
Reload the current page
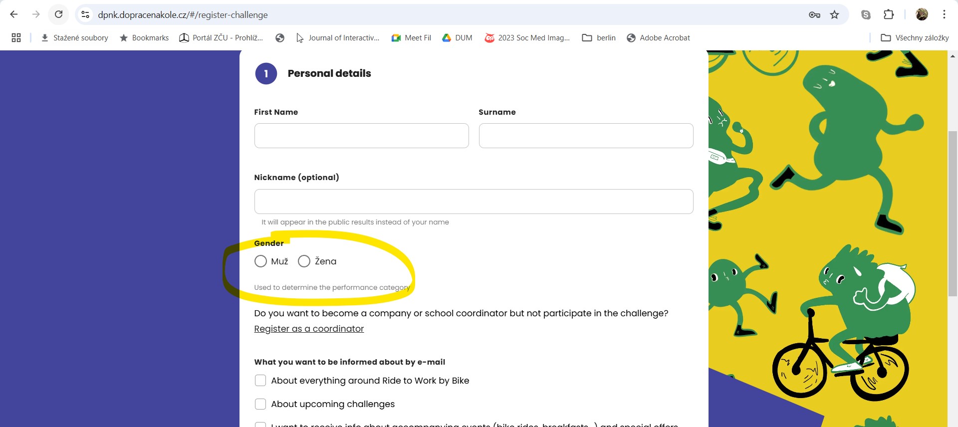(58, 14)
